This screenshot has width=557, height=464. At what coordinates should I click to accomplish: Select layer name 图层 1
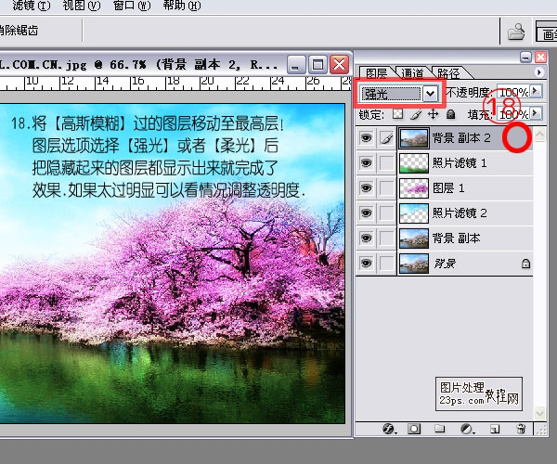click(x=448, y=187)
